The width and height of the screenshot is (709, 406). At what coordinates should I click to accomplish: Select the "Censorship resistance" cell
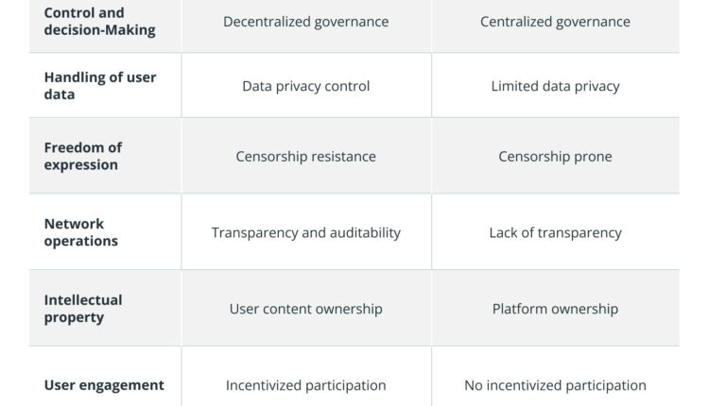305,156
